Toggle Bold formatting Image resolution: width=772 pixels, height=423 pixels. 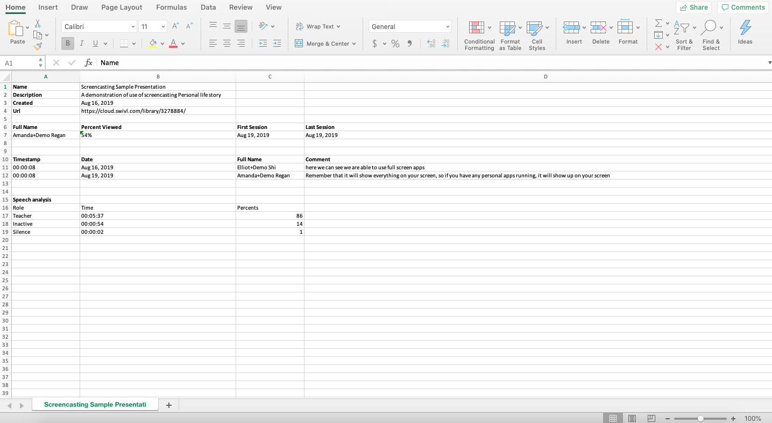point(68,44)
